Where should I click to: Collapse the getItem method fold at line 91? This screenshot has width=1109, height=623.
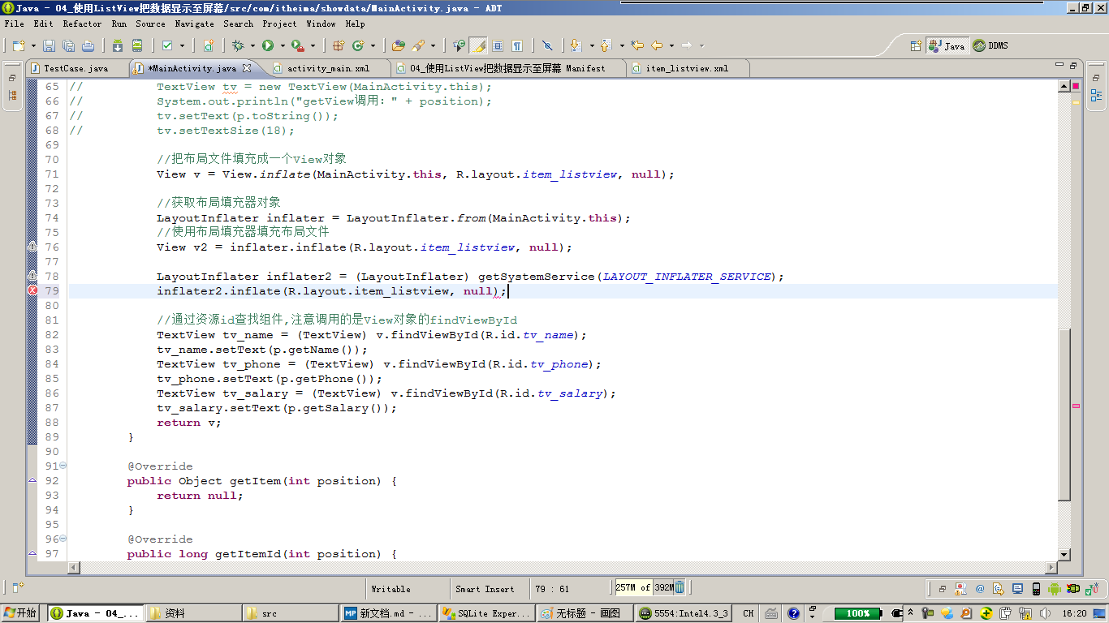click(x=63, y=466)
